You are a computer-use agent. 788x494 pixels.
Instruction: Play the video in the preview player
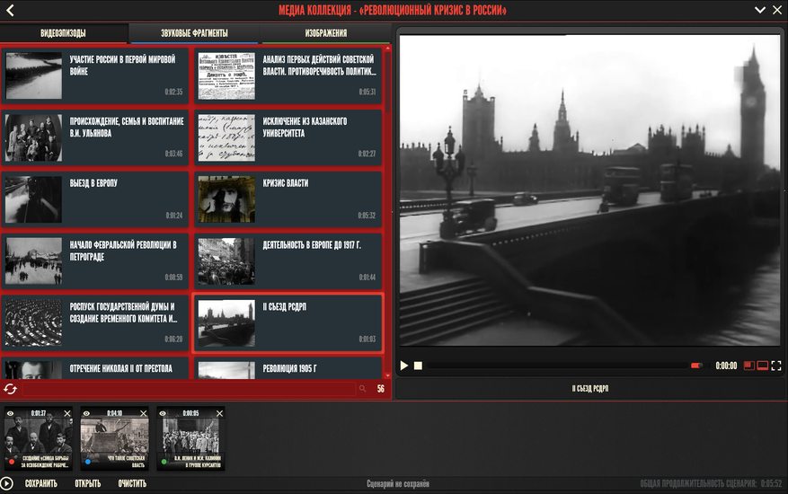click(404, 366)
